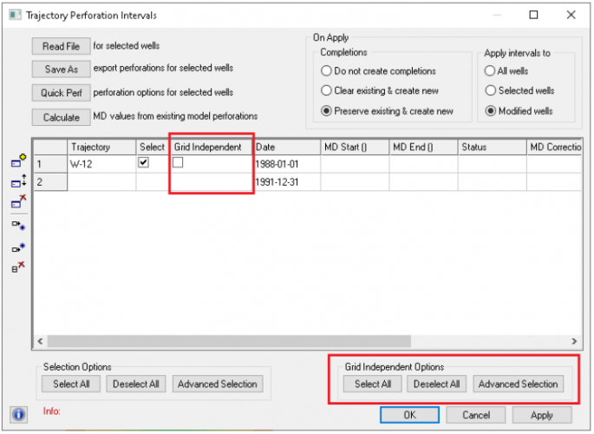
Task: Open the blue Info icon
Action: [x=18, y=414]
